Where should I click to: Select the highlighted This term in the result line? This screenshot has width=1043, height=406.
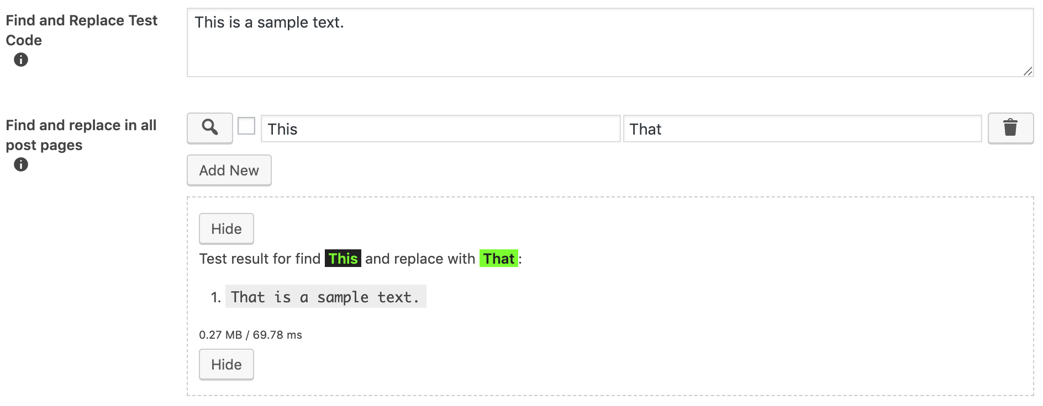click(x=344, y=258)
